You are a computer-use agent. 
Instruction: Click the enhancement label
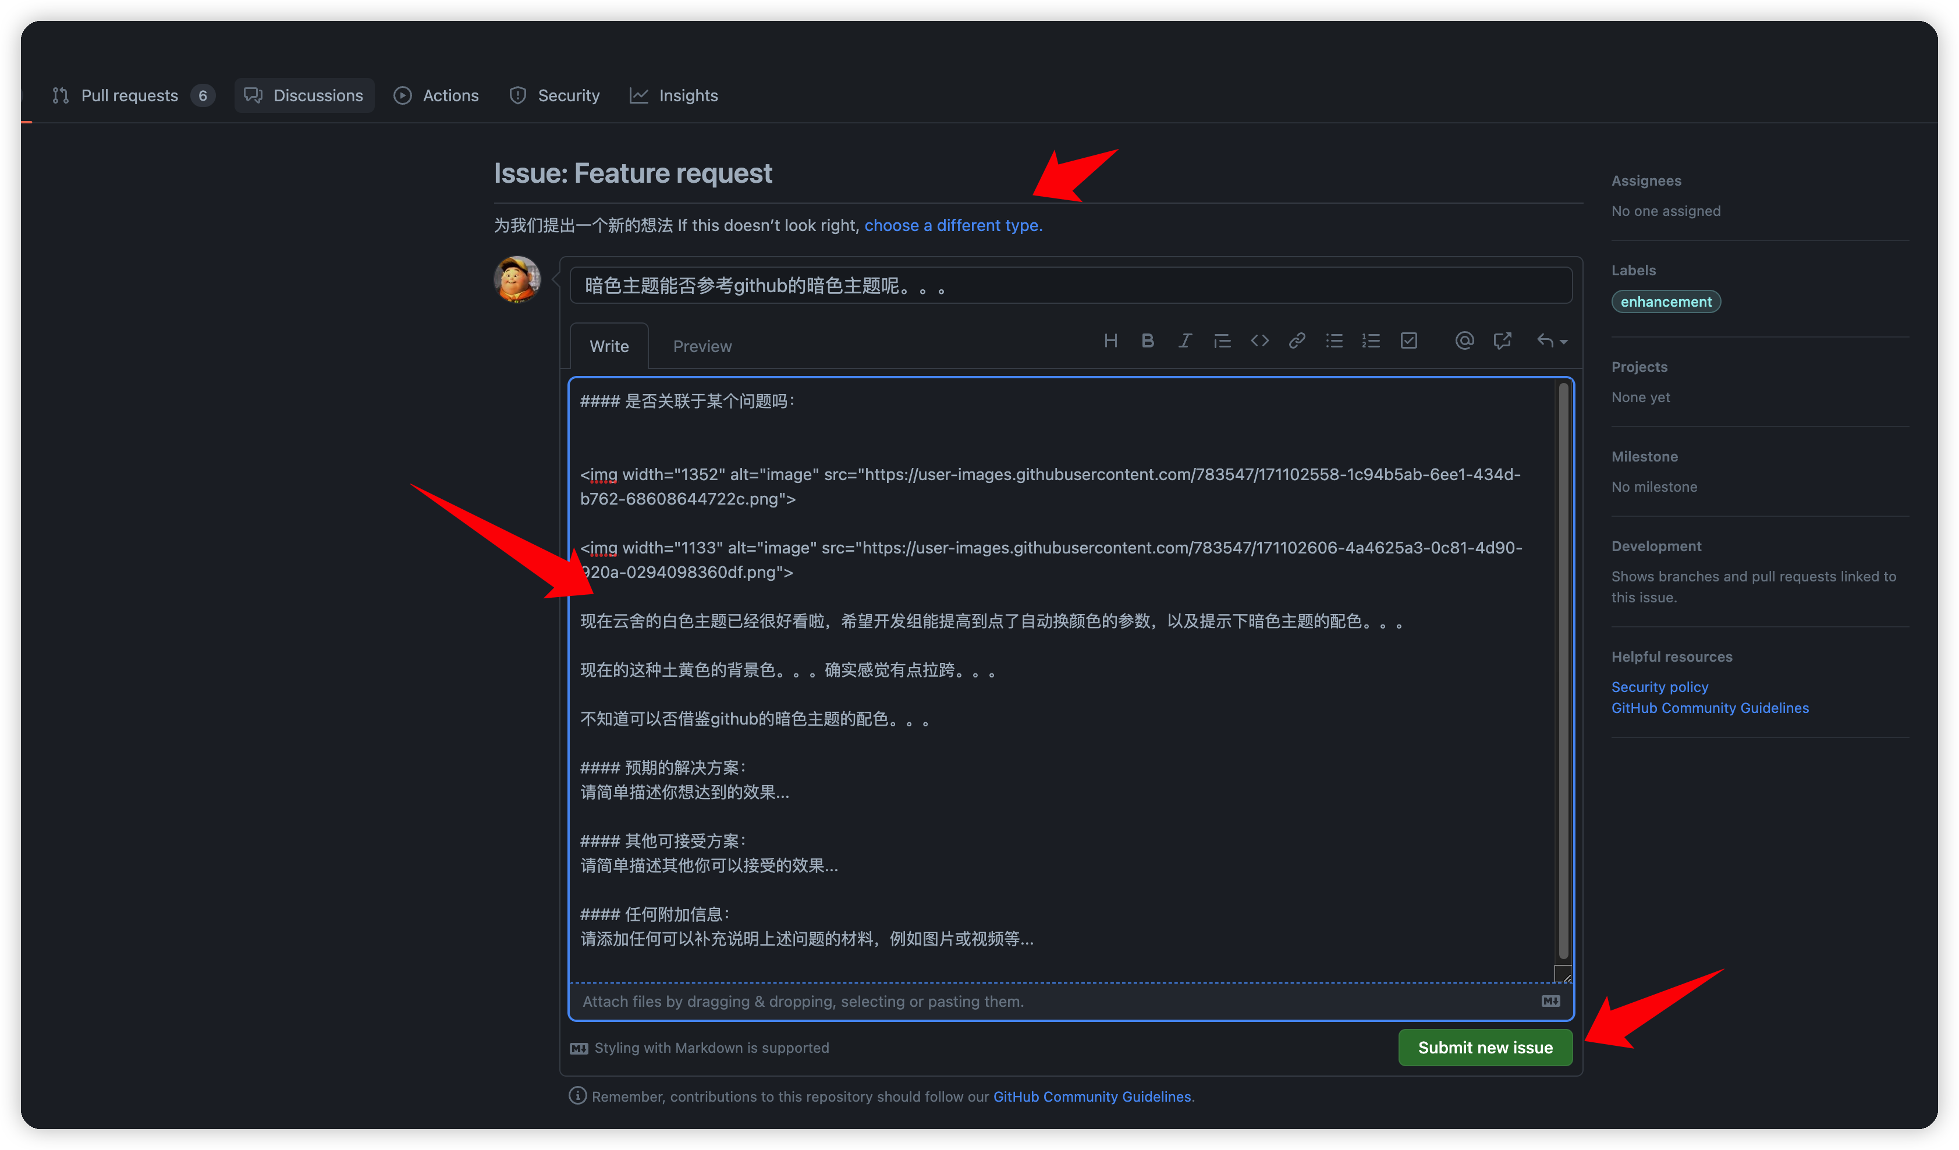tap(1666, 301)
